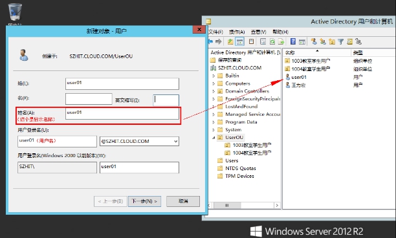Expand the Program Data node
396x238 pixels.
tap(214, 122)
